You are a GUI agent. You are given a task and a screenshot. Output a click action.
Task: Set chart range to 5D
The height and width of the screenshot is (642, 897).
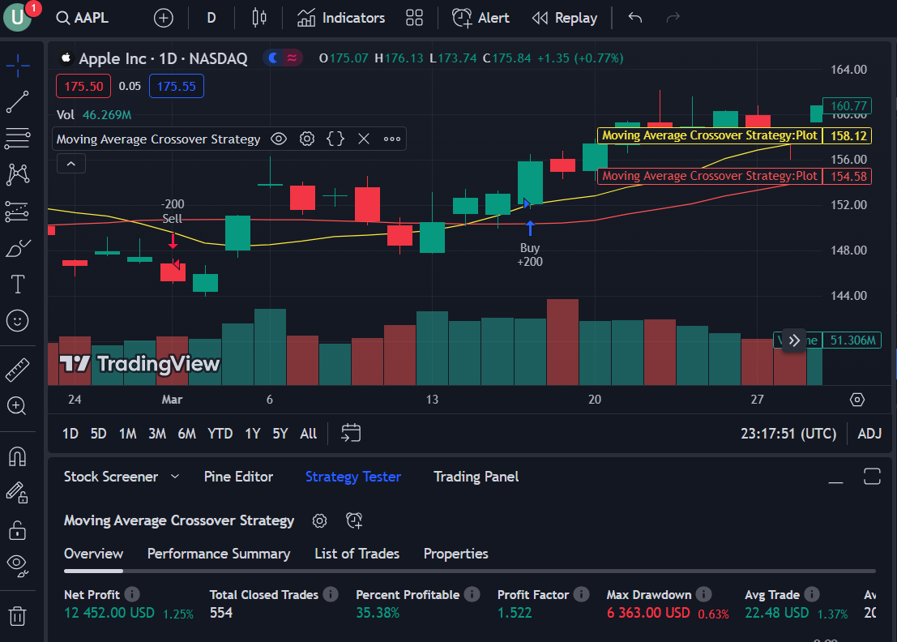tap(98, 434)
